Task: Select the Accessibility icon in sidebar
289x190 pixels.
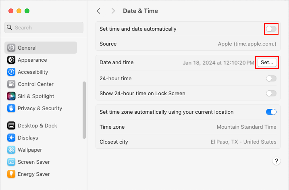Action: 11,72
